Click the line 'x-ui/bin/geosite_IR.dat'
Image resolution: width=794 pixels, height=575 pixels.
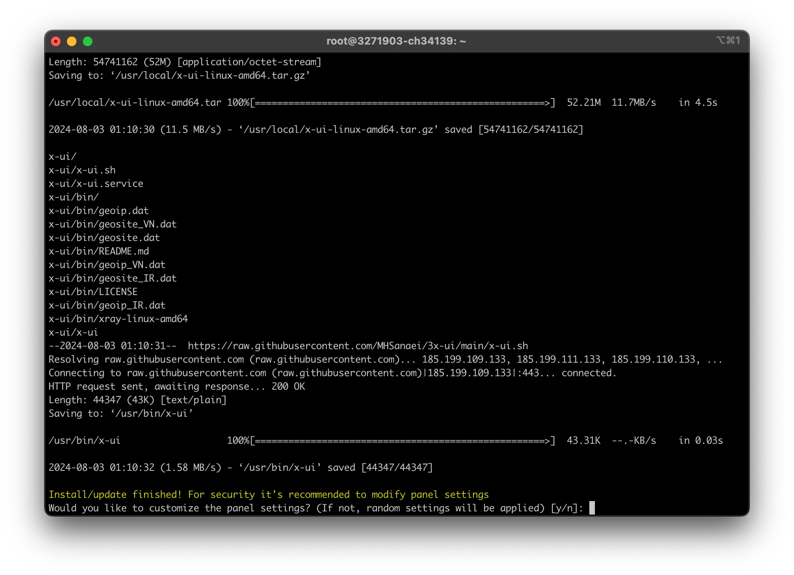113,278
